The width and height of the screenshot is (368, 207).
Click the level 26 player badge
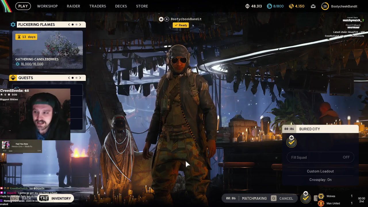click(x=325, y=6)
